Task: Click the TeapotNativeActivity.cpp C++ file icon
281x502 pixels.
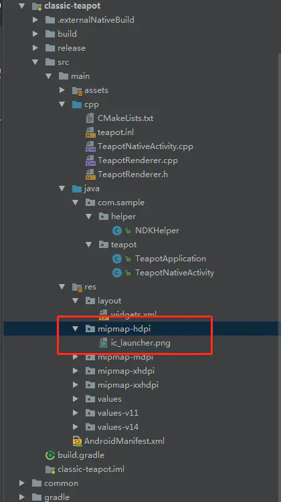Action: (x=90, y=146)
